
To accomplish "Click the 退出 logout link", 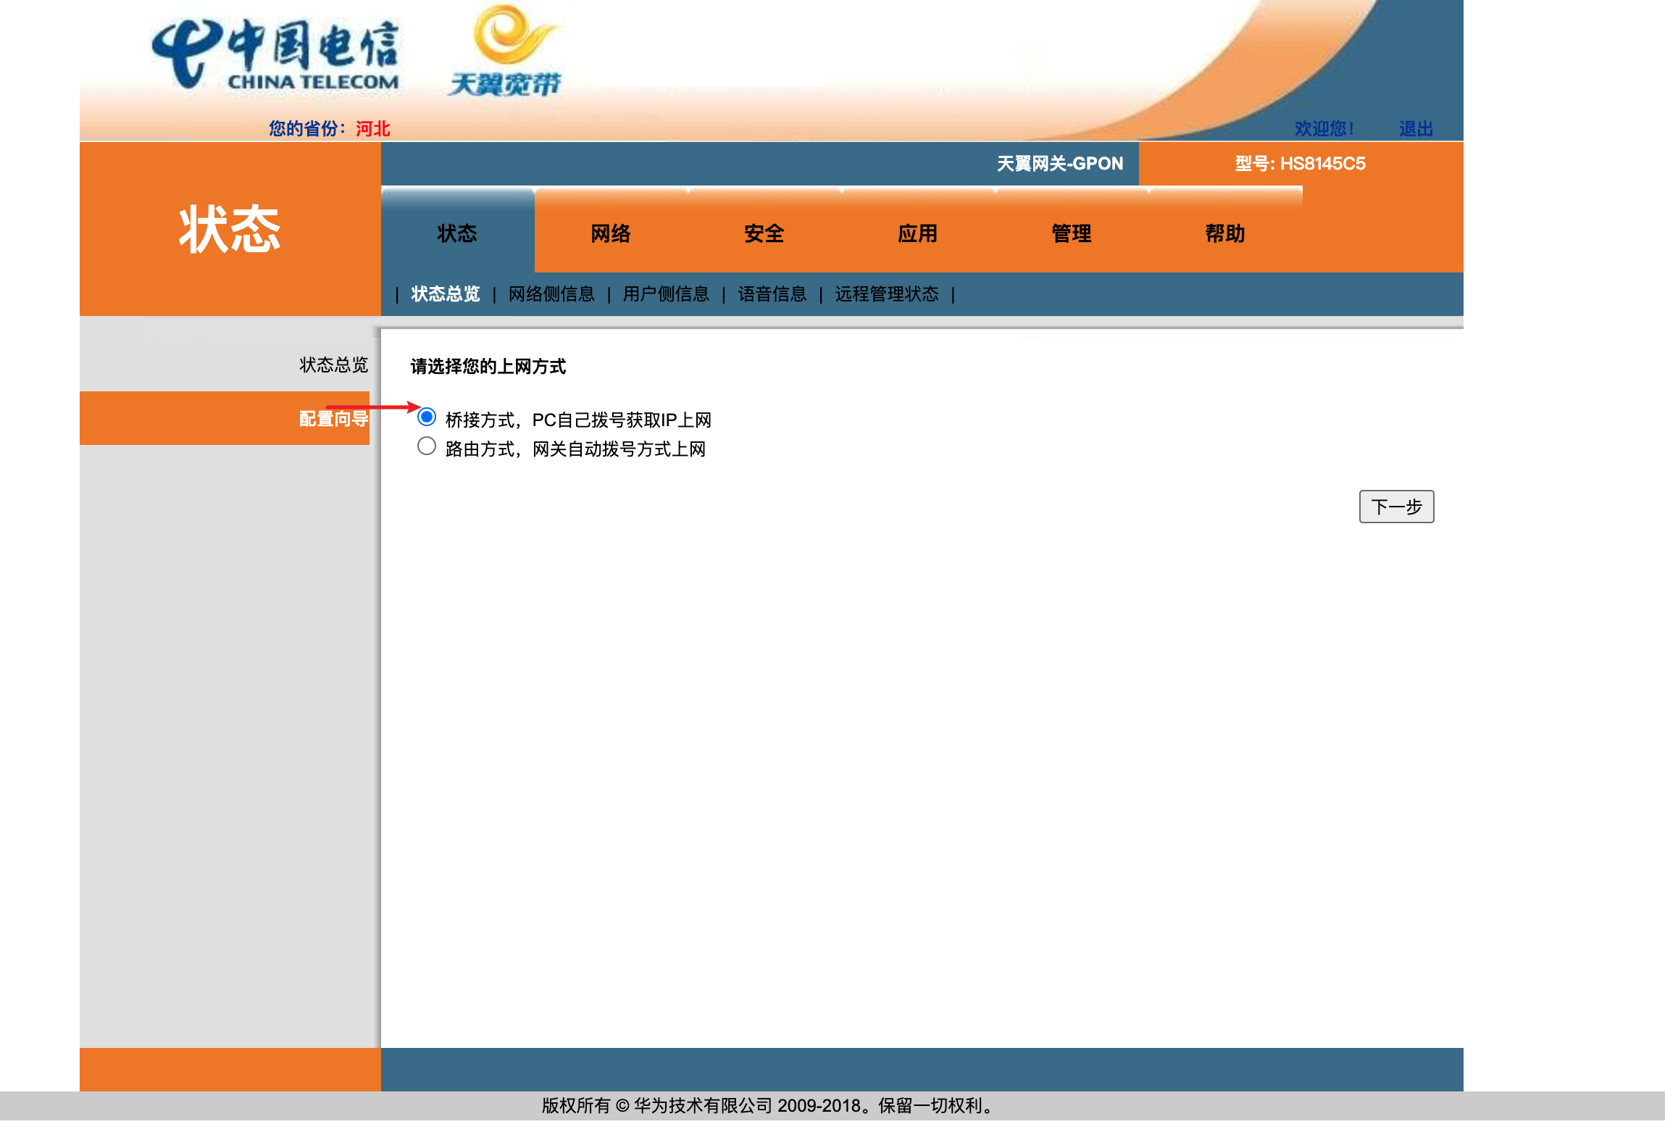I will tap(1414, 128).
